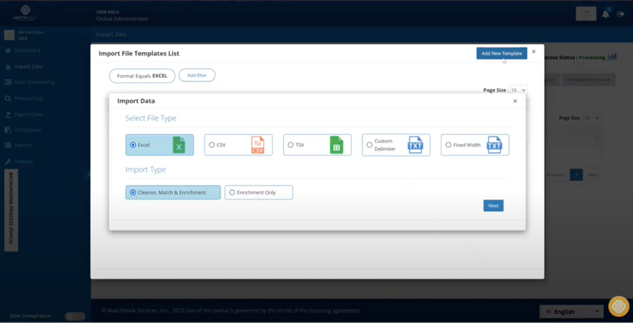Click the Matchbook logo in header
Viewport: 633px width, 325px height.
tap(25, 13)
